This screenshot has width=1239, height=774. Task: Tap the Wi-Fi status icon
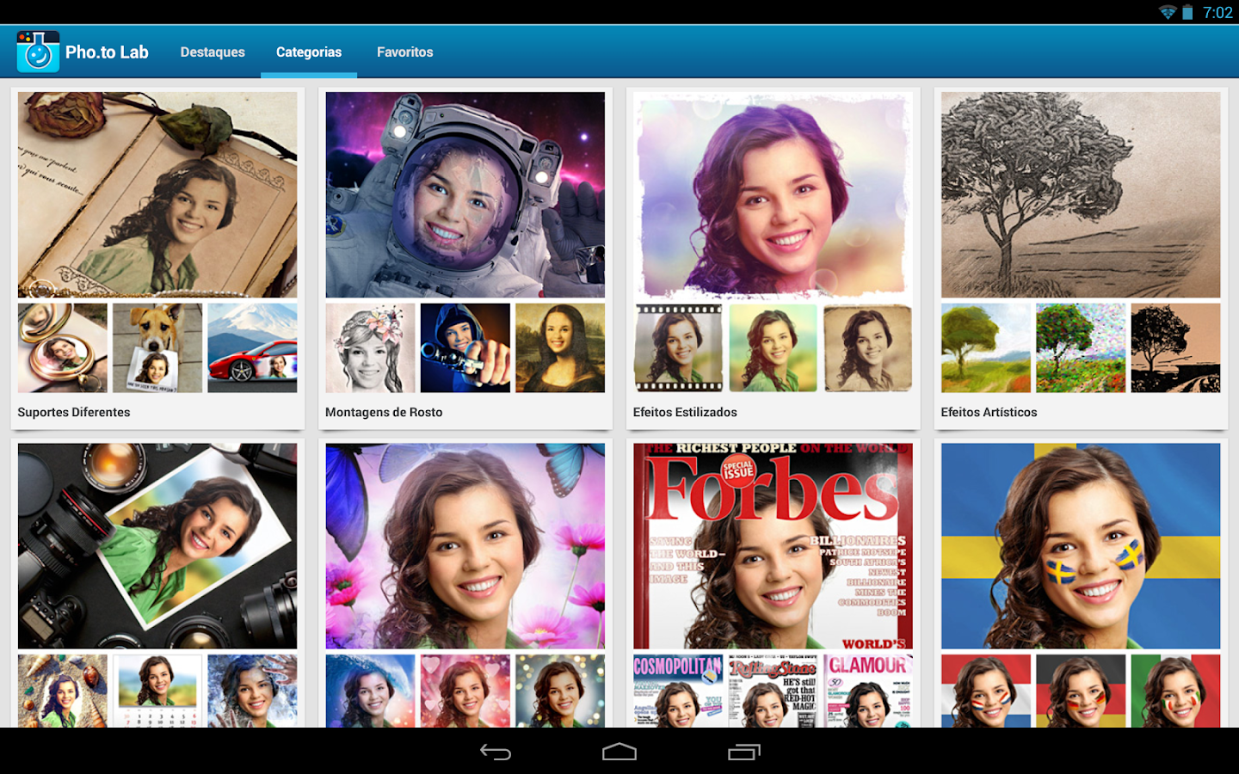pyautogui.click(x=1167, y=12)
